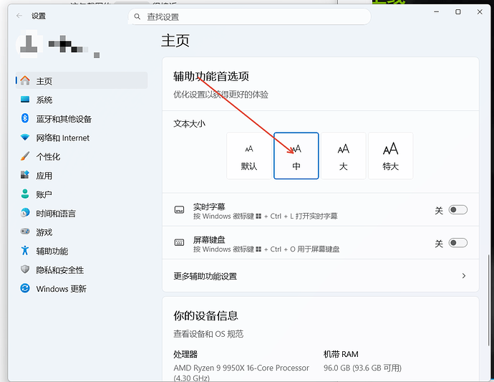This screenshot has height=382, width=494.
Task: Select 特大 text size option
Action: click(x=391, y=156)
